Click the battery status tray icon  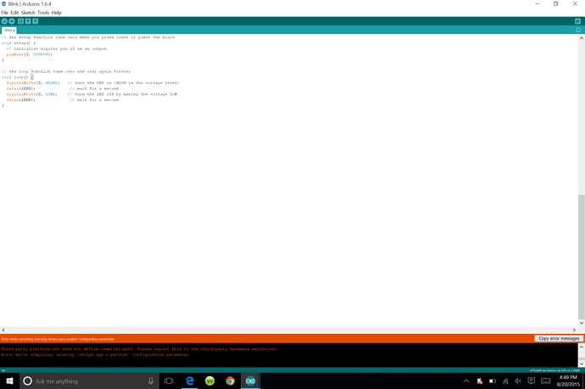tap(493, 381)
